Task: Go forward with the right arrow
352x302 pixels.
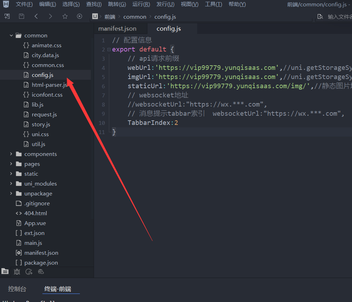Action: (51, 16)
